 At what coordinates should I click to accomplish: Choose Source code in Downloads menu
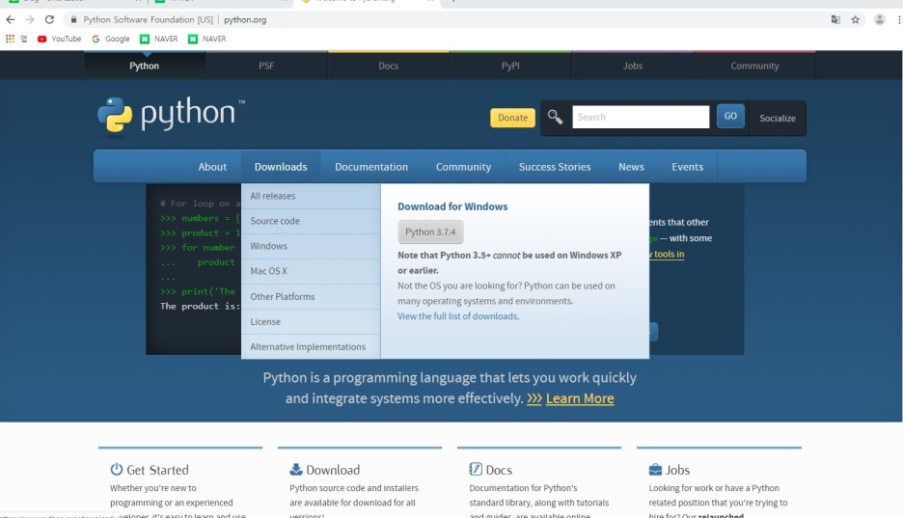(311, 221)
